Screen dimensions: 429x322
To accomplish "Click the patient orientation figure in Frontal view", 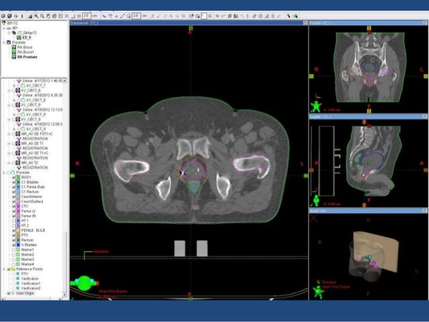I will tap(316, 106).
